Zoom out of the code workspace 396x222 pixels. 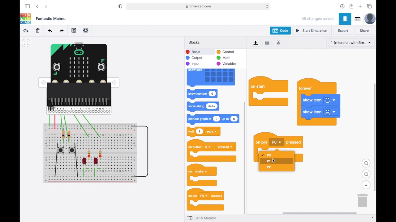(366, 174)
